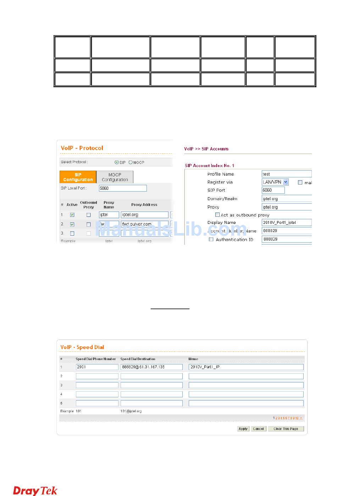Click the Cancel button
This screenshot has height=496, width=337.
(x=258, y=429)
